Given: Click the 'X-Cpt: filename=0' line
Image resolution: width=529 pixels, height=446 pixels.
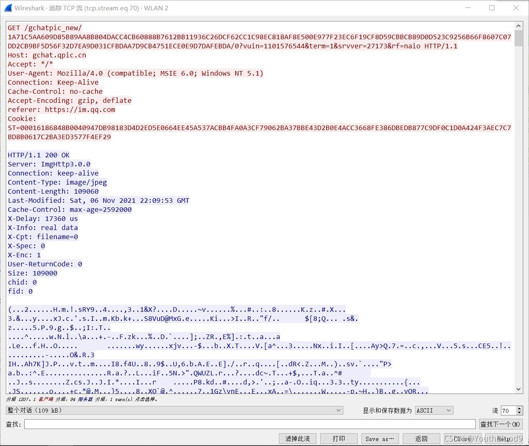Looking at the screenshot, I should point(43,237).
